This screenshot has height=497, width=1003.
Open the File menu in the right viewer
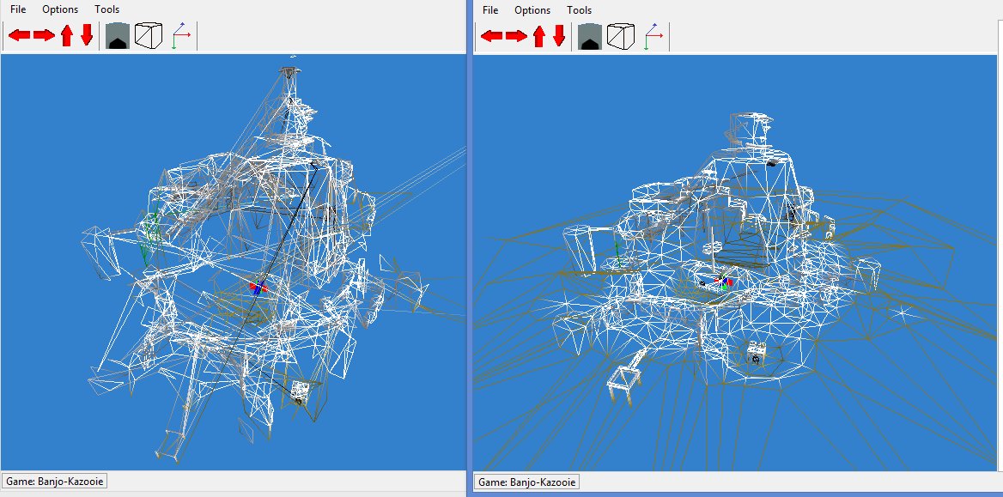(x=489, y=9)
